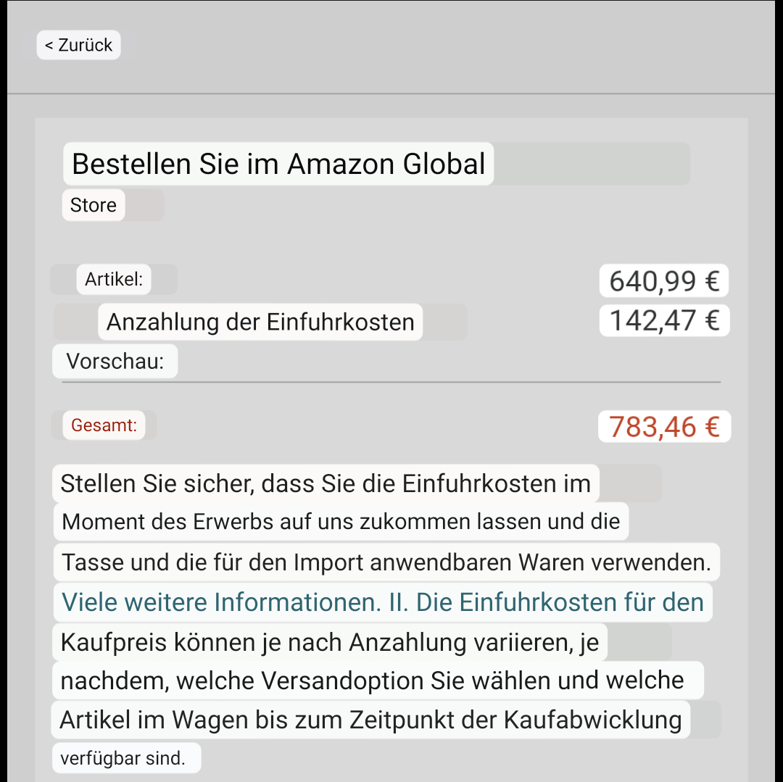Click the divider line above Gesamt
The image size is (783, 782).
(x=391, y=381)
